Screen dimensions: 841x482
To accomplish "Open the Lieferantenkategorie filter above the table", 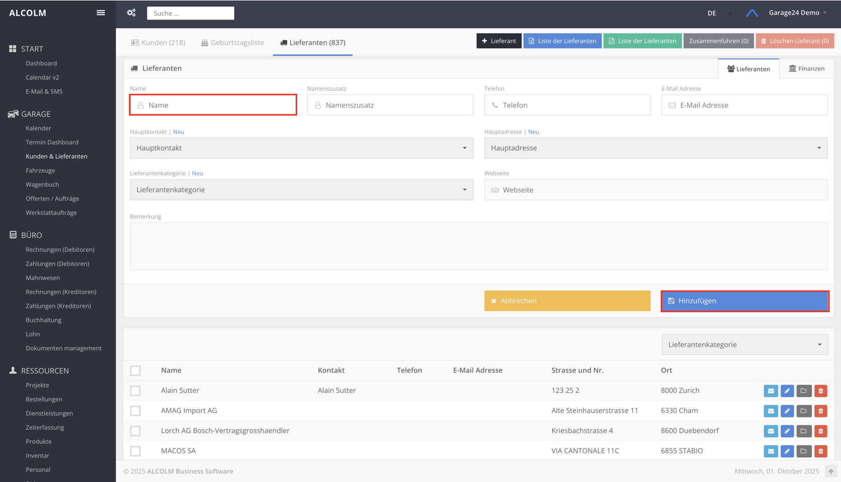I will (x=744, y=345).
